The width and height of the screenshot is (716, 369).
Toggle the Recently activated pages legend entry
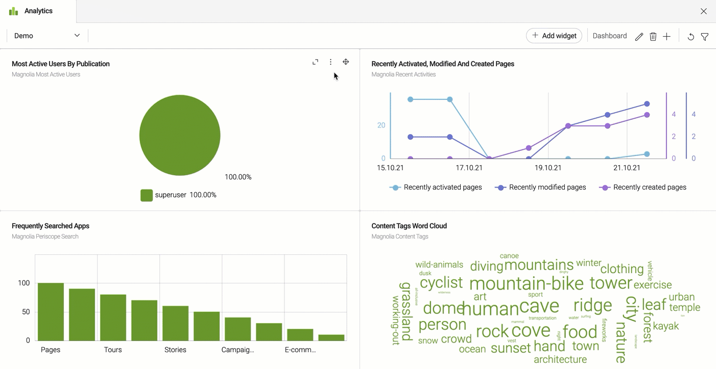(x=436, y=187)
